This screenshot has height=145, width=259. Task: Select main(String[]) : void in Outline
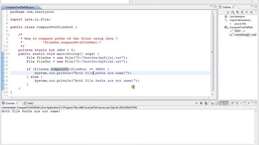pyautogui.click(x=245, y=35)
